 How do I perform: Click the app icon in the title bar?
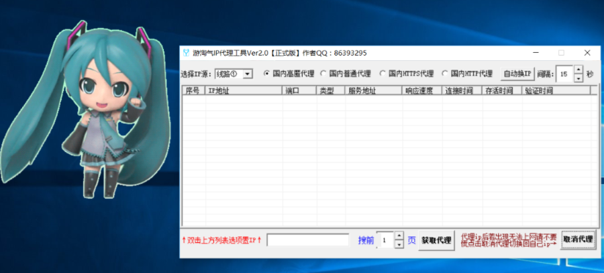186,53
